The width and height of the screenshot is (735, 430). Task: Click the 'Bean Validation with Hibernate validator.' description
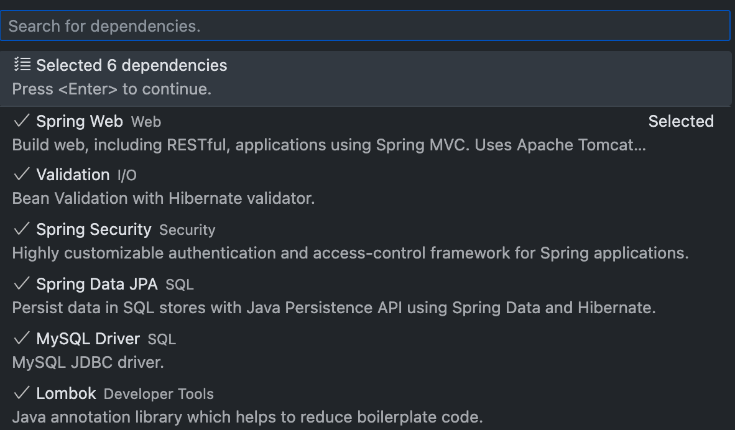click(164, 198)
